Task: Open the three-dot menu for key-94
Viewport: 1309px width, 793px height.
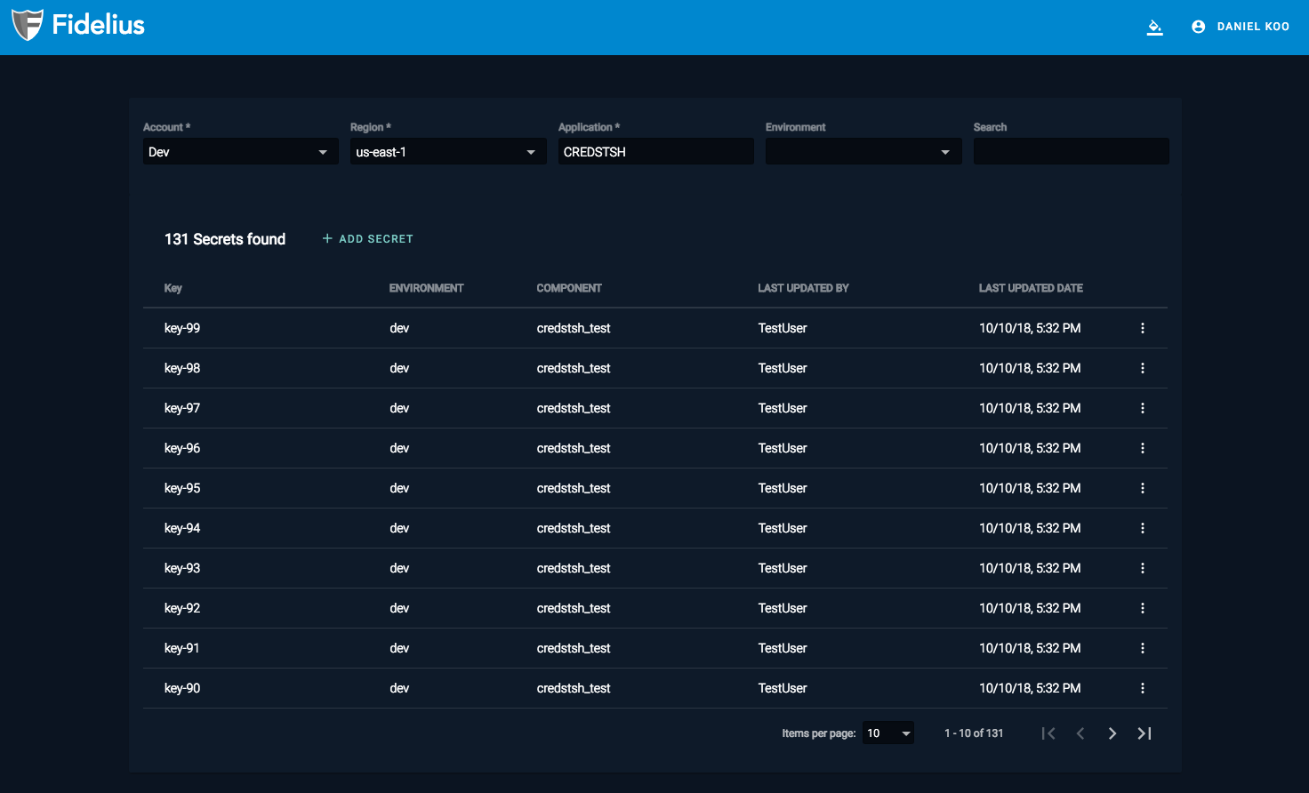Action: 1143,528
